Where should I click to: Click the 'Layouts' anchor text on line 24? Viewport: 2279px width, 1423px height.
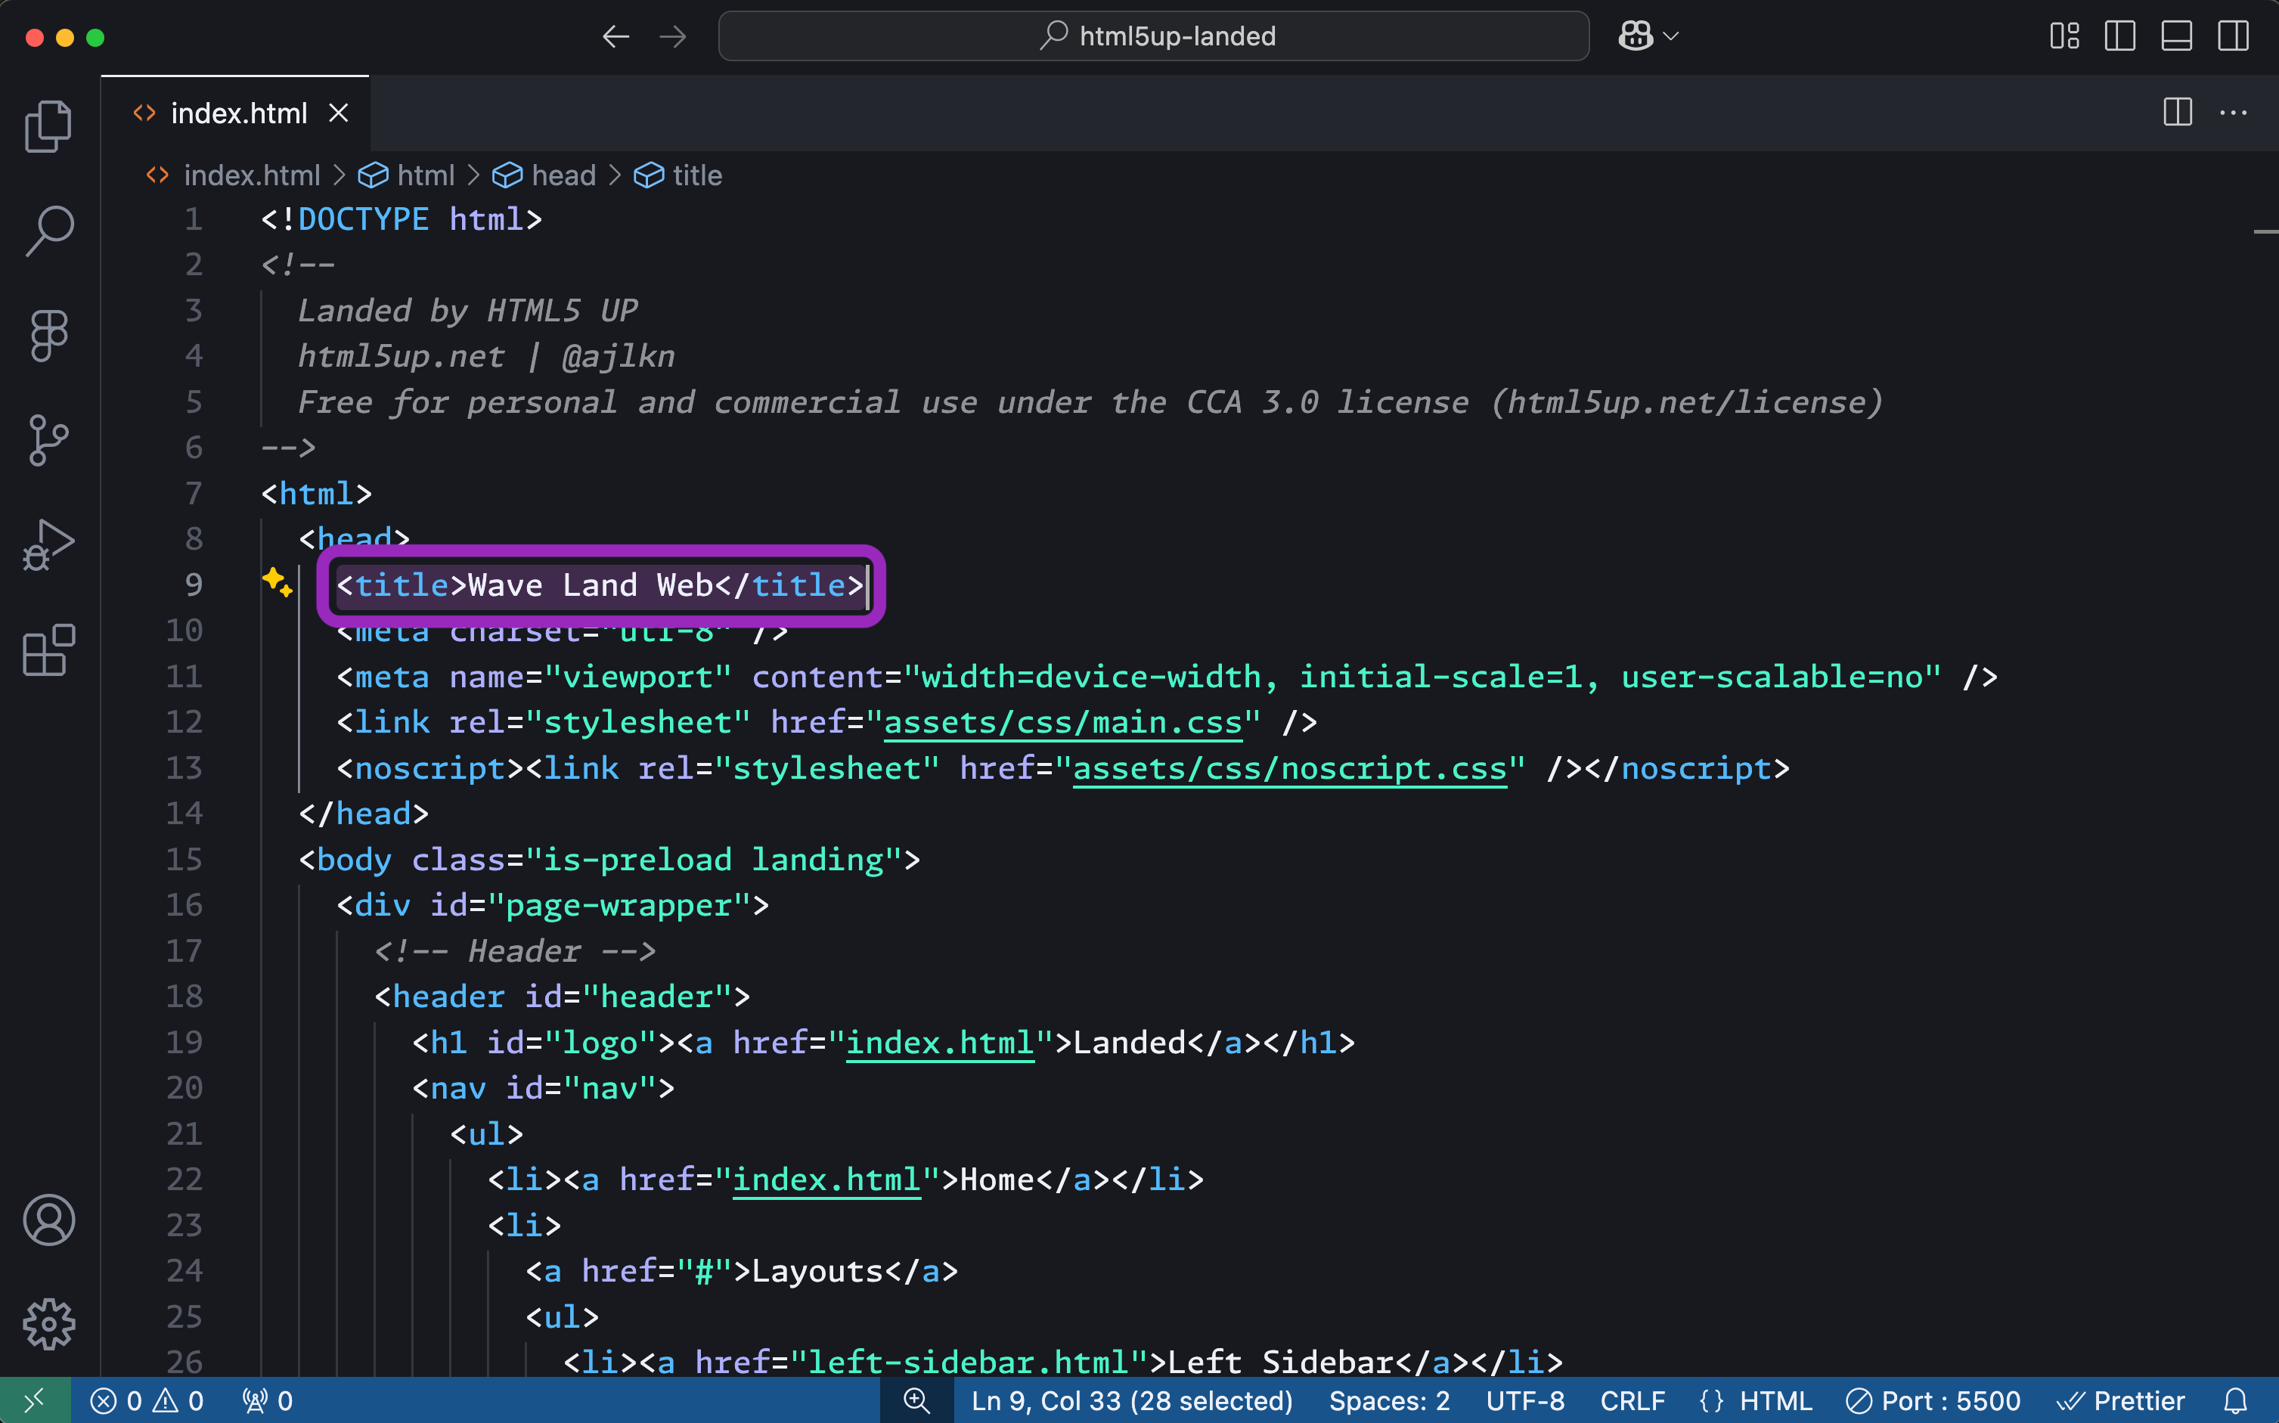(x=817, y=1270)
